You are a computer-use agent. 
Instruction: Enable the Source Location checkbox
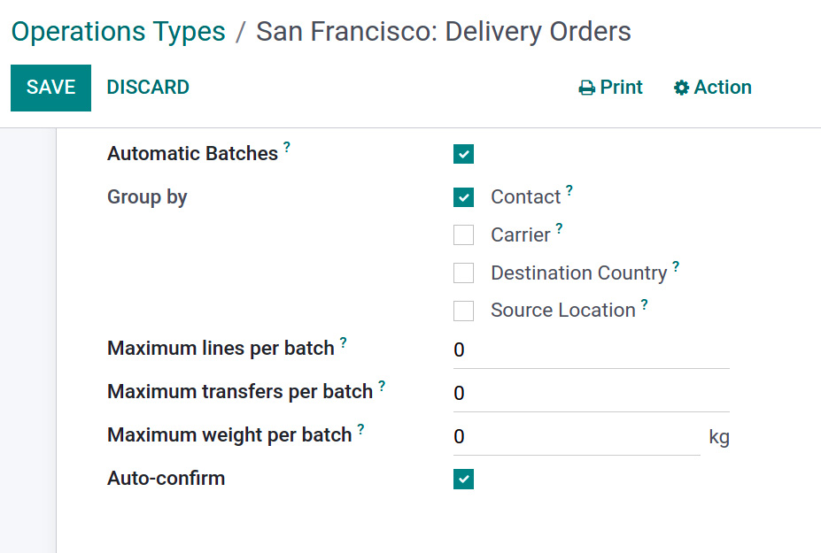click(x=463, y=311)
